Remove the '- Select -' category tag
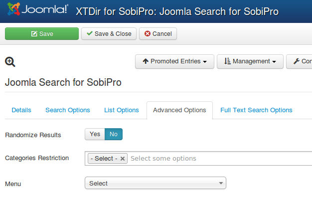This screenshot has height=209, width=312. 123,159
